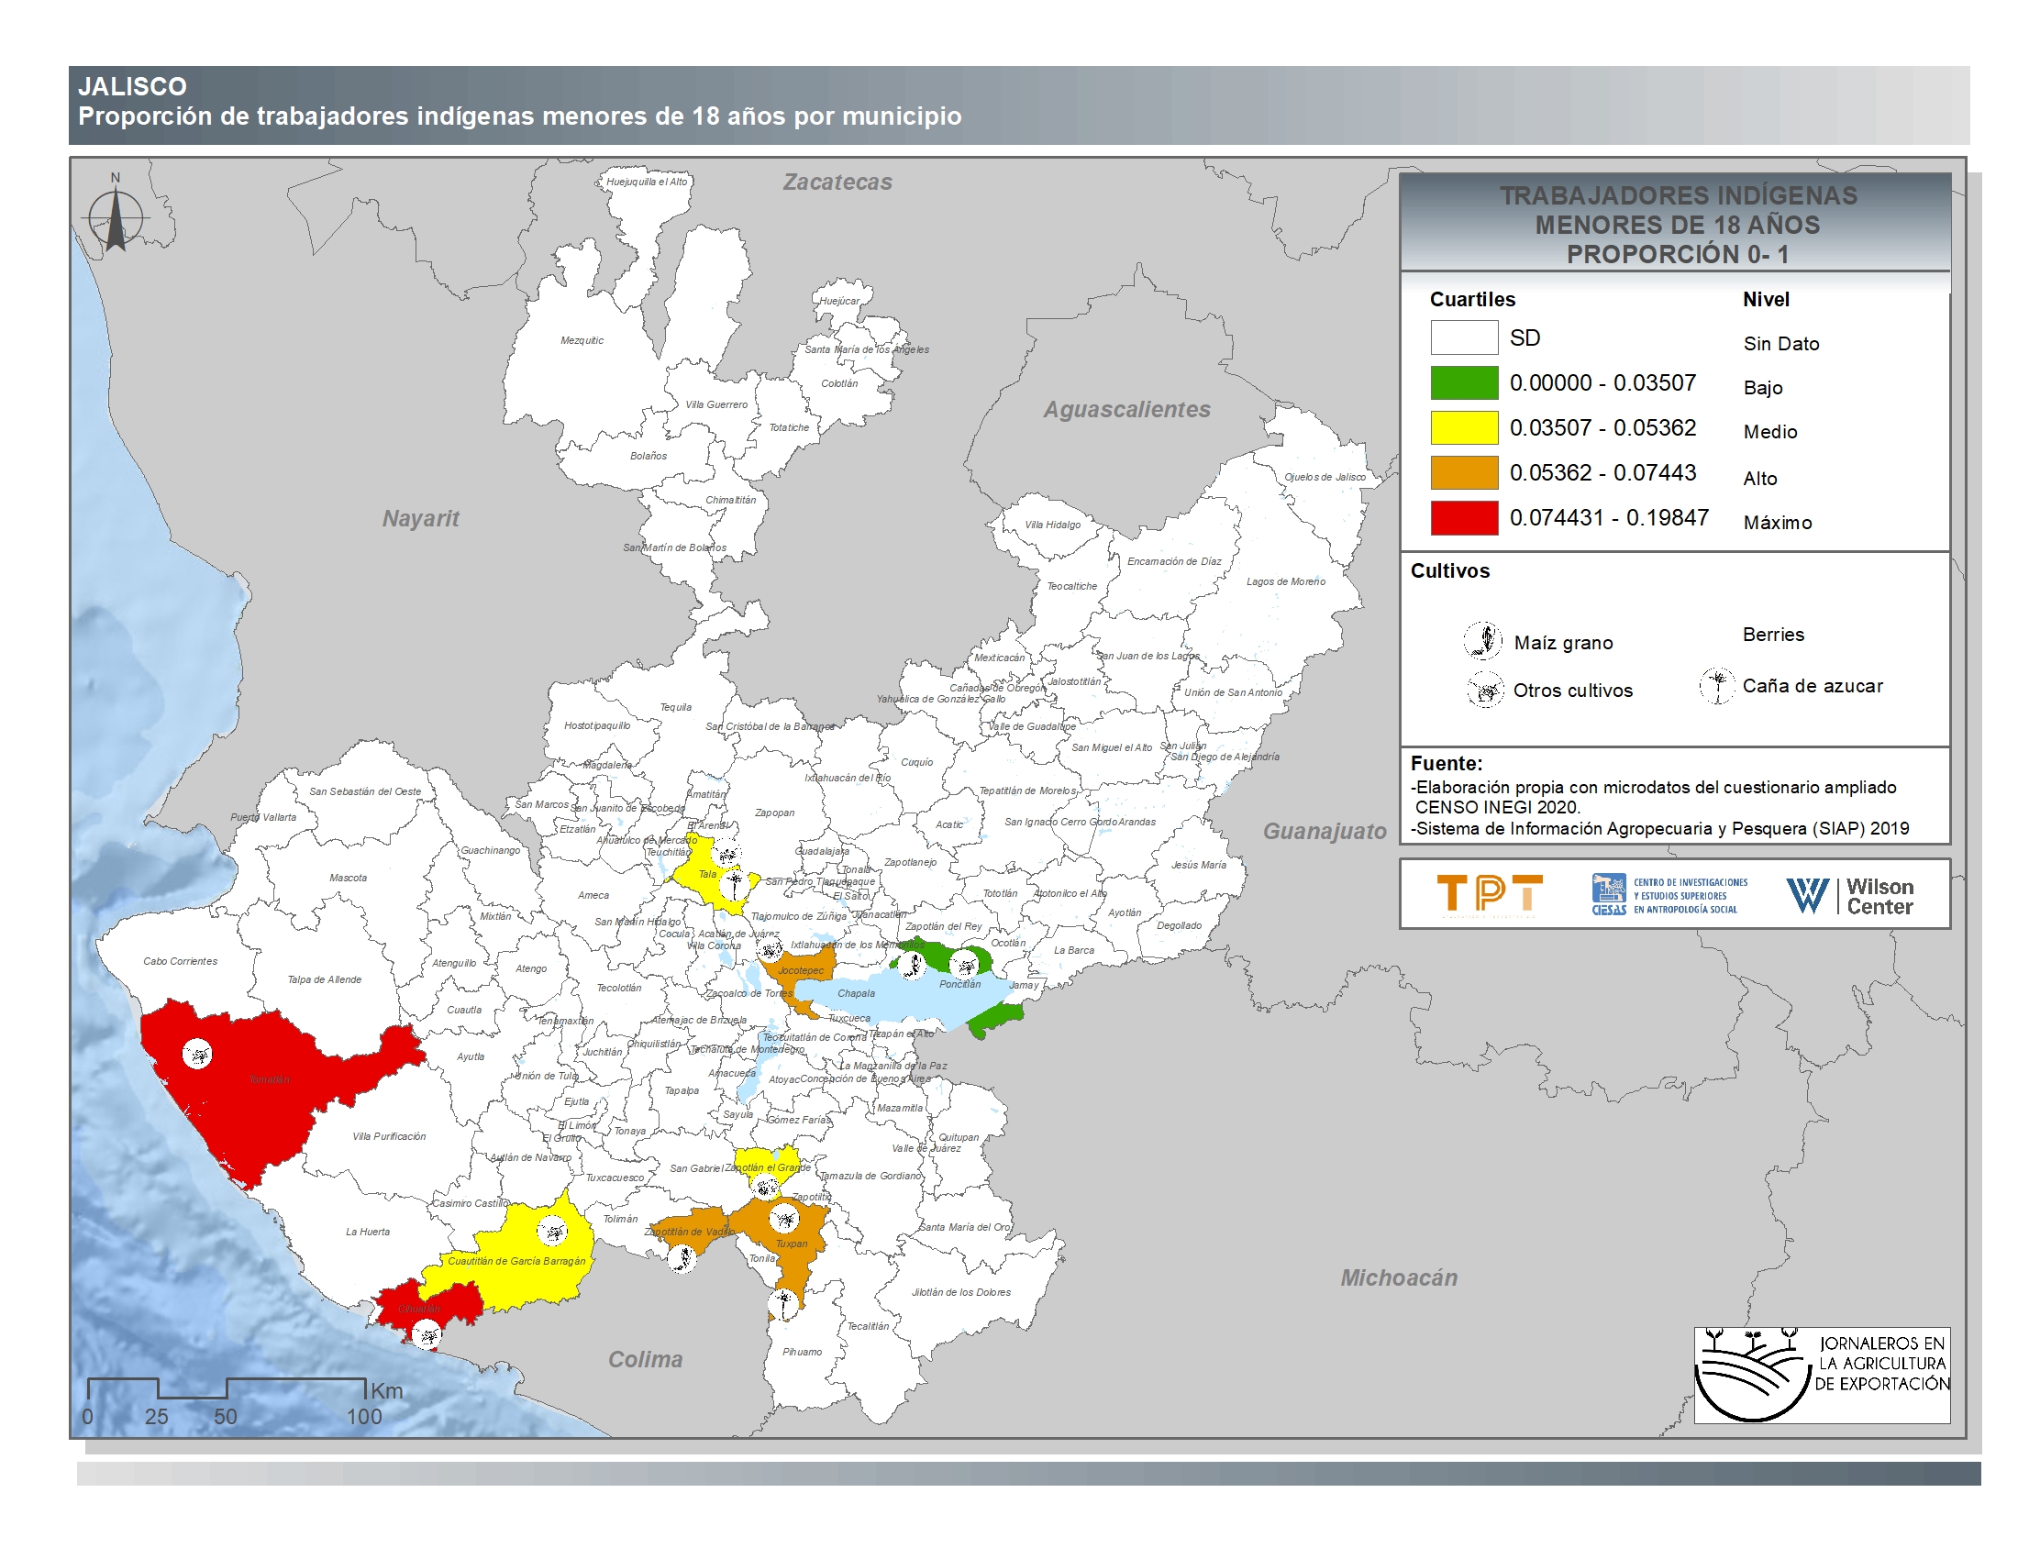Click the yellow Medio legend swatch
Viewport: 2018px width, 1559px height.
point(1464,427)
